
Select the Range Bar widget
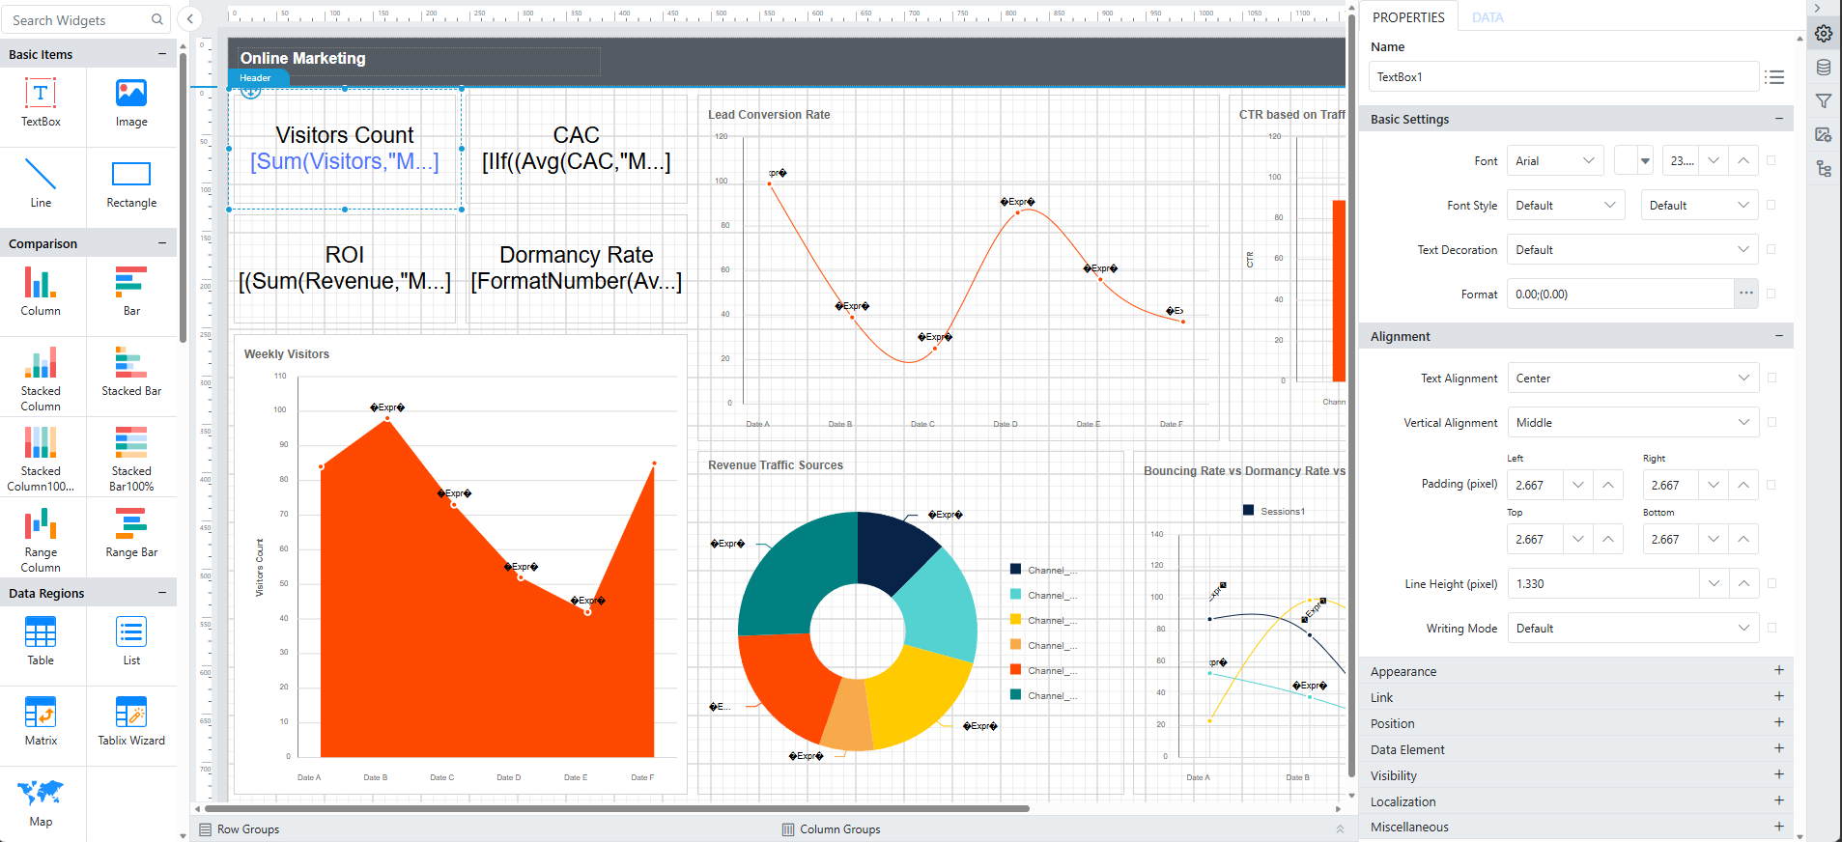click(131, 534)
